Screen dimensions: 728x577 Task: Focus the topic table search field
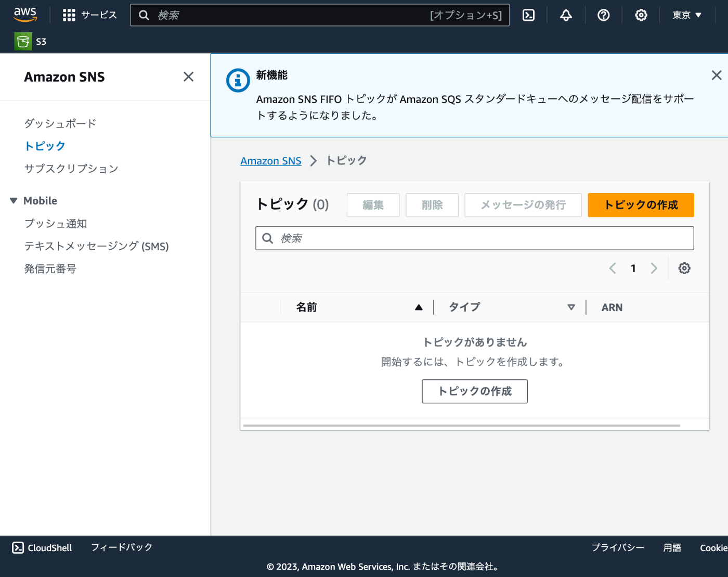point(475,238)
